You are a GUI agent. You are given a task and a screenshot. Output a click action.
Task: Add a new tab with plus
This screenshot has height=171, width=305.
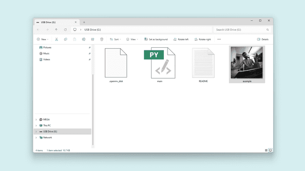[x=84, y=22]
